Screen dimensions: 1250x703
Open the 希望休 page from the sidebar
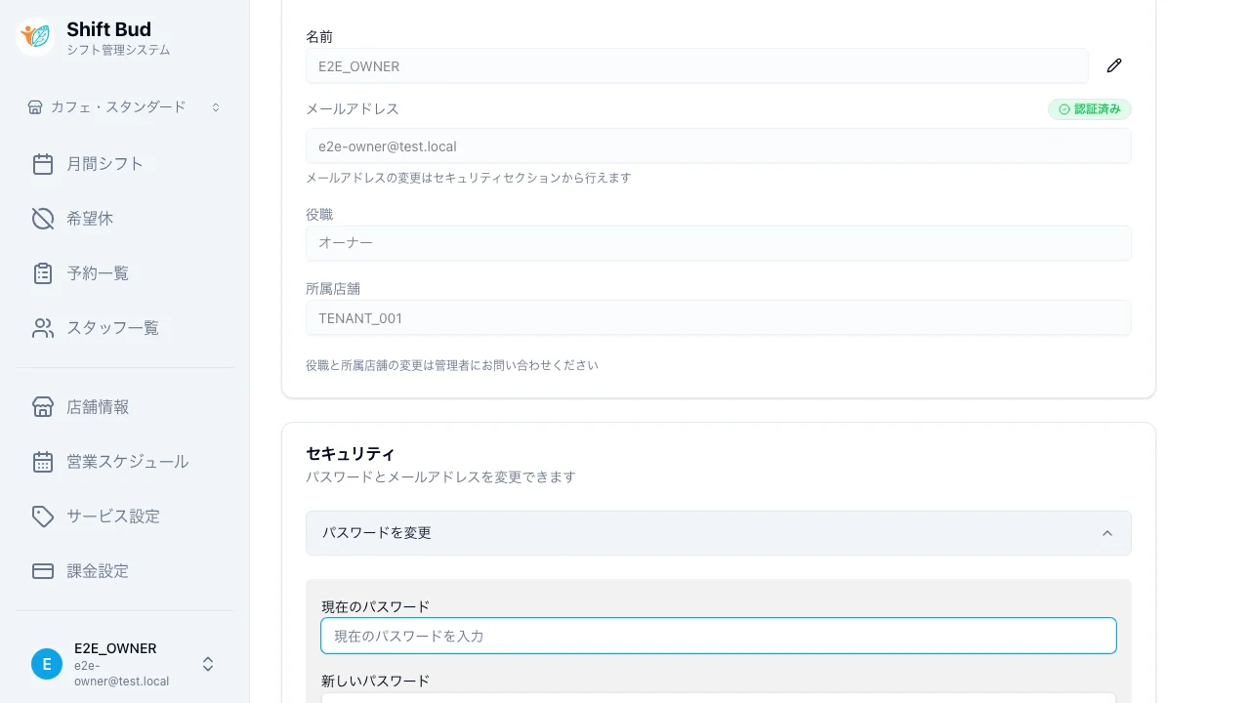coord(90,219)
